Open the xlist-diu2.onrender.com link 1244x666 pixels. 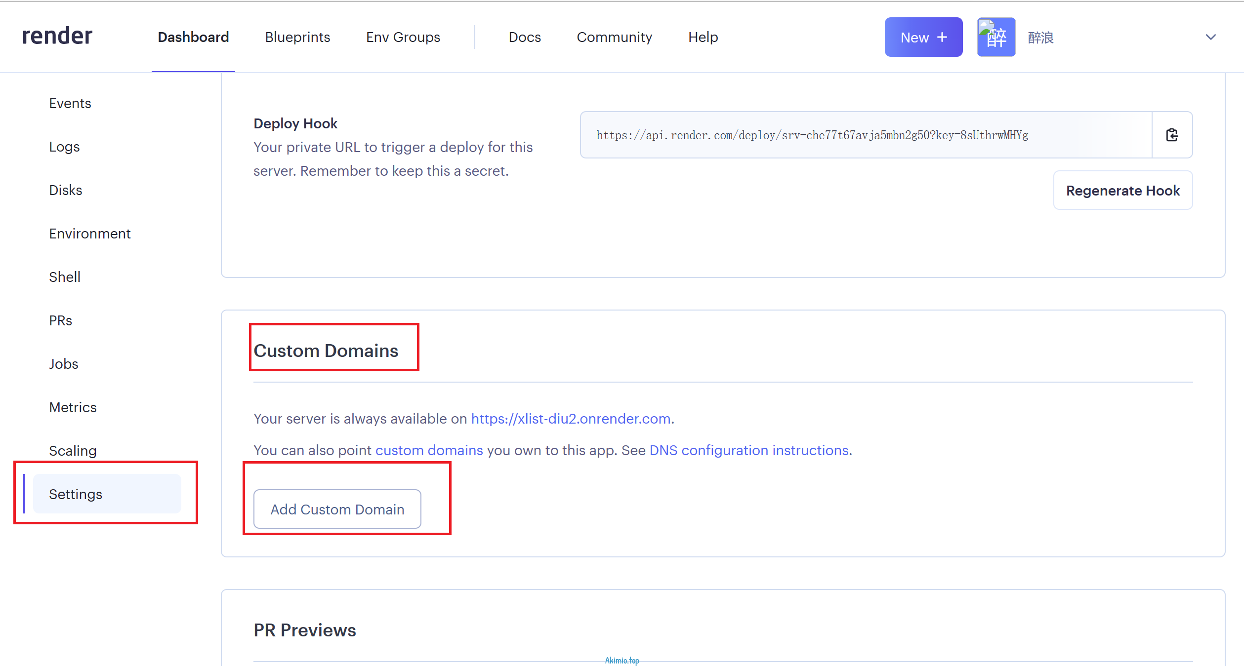[x=571, y=419]
